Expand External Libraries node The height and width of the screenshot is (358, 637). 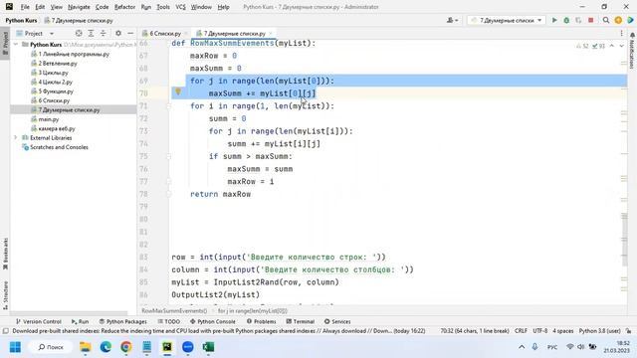[x=16, y=137]
